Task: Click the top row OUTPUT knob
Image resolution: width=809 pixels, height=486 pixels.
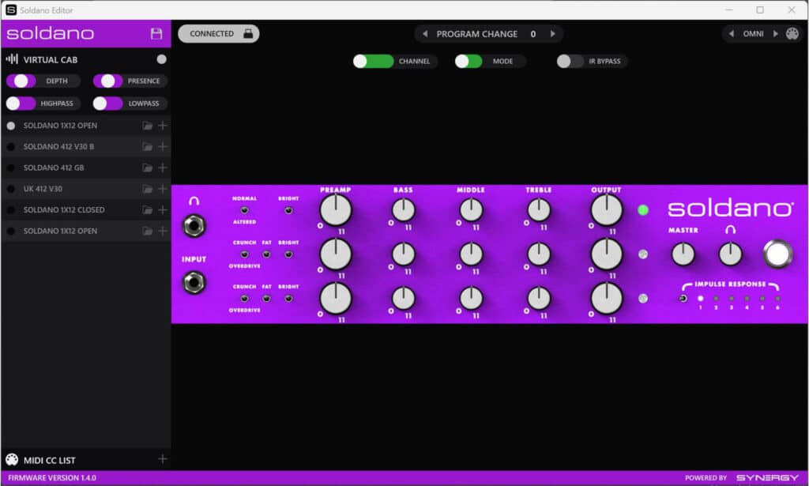Action: pos(607,210)
